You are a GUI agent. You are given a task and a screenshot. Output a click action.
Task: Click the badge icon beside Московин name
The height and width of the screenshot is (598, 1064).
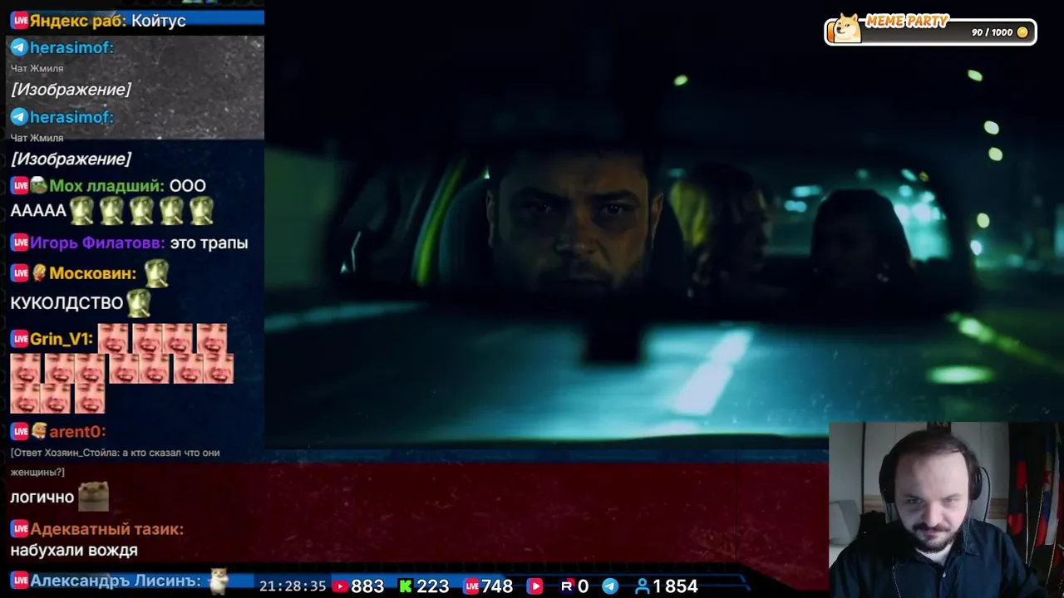pyautogui.click(x=38, y=273)
